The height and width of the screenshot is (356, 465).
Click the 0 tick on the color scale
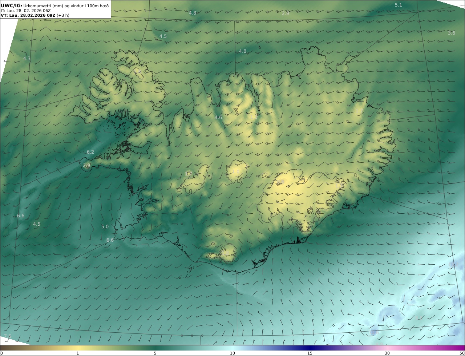point(1,353)
